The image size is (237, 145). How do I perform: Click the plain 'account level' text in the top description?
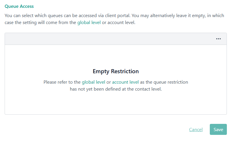click(x=123, y=23)
